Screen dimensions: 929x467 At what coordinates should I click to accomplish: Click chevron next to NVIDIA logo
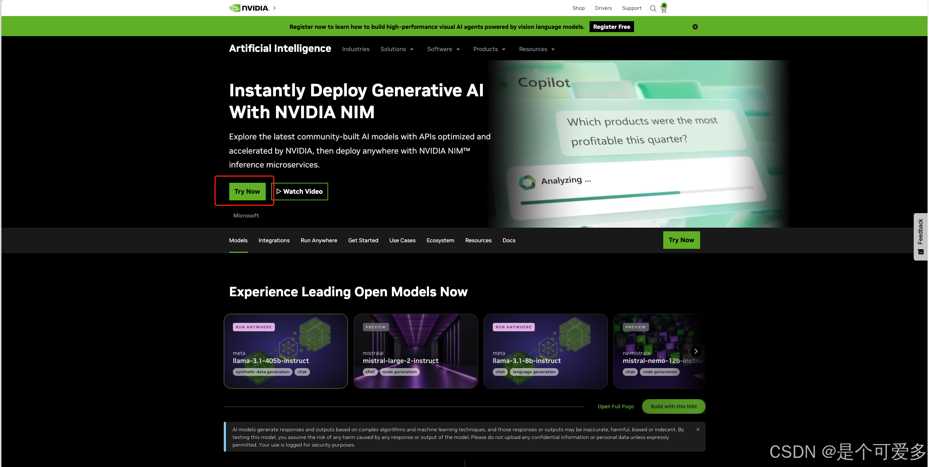pyautogui.click(x=275, y=8)
